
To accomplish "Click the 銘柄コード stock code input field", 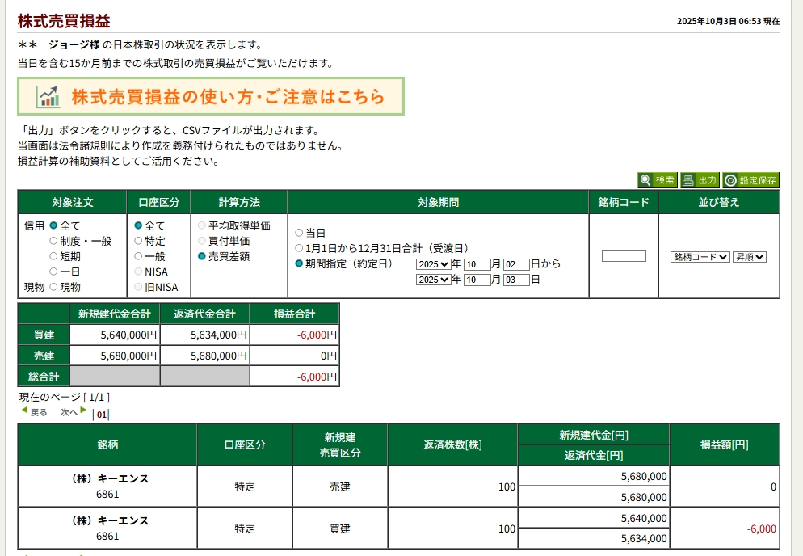I will point(624,256).
